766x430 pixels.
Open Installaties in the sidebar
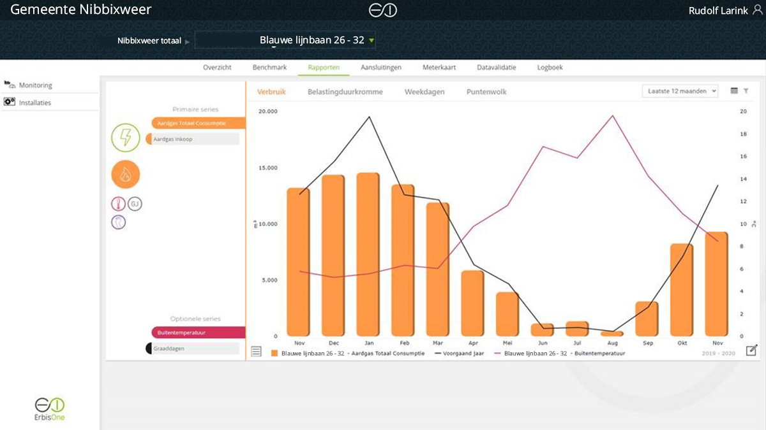tap(35, 102)
